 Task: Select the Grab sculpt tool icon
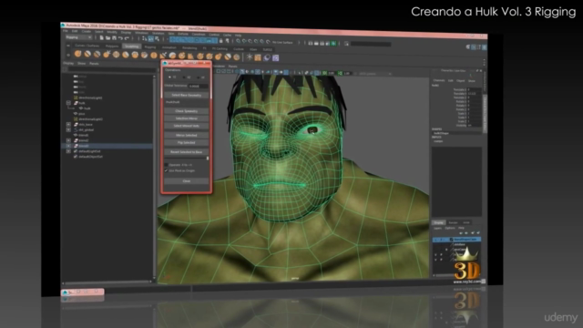click(x=107, y=55)
